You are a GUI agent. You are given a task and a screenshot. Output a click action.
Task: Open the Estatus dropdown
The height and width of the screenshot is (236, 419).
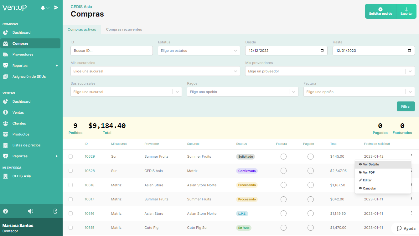pyautogui.click(x=199, y=51)
